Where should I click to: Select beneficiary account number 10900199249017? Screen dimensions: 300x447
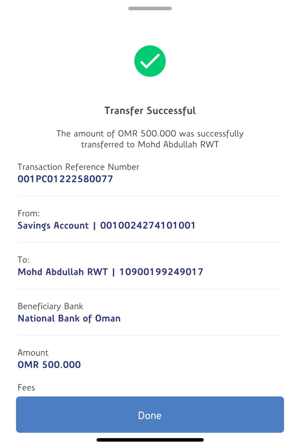(x=161, y=272)
